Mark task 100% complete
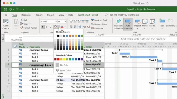177x99 pixels. [x=87, y=21]
